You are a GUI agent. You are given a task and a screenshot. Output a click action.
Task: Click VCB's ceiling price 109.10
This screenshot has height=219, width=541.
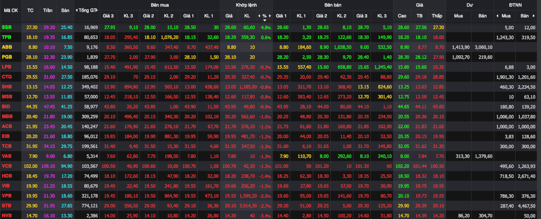tap(49, 166)
